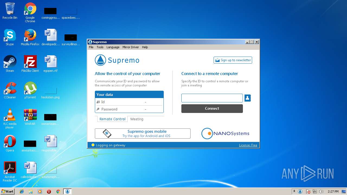Open the egopen.rtf document
The height and width of the screenshot is (195, 347).
tap(50, 64)
